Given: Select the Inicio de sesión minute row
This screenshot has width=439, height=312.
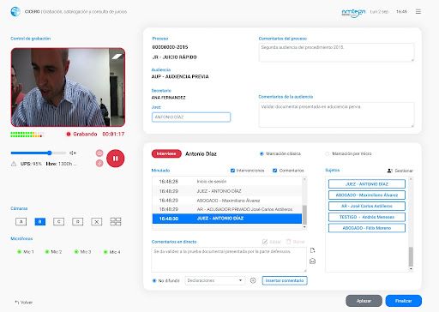Looking at the screenshot, I should tap(227, 182).
